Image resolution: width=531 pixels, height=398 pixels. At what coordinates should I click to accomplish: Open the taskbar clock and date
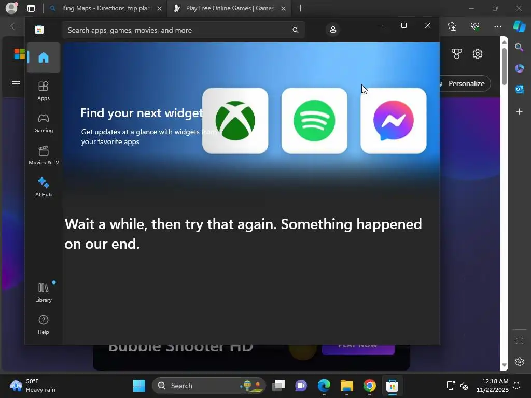[x=493, y=386]
